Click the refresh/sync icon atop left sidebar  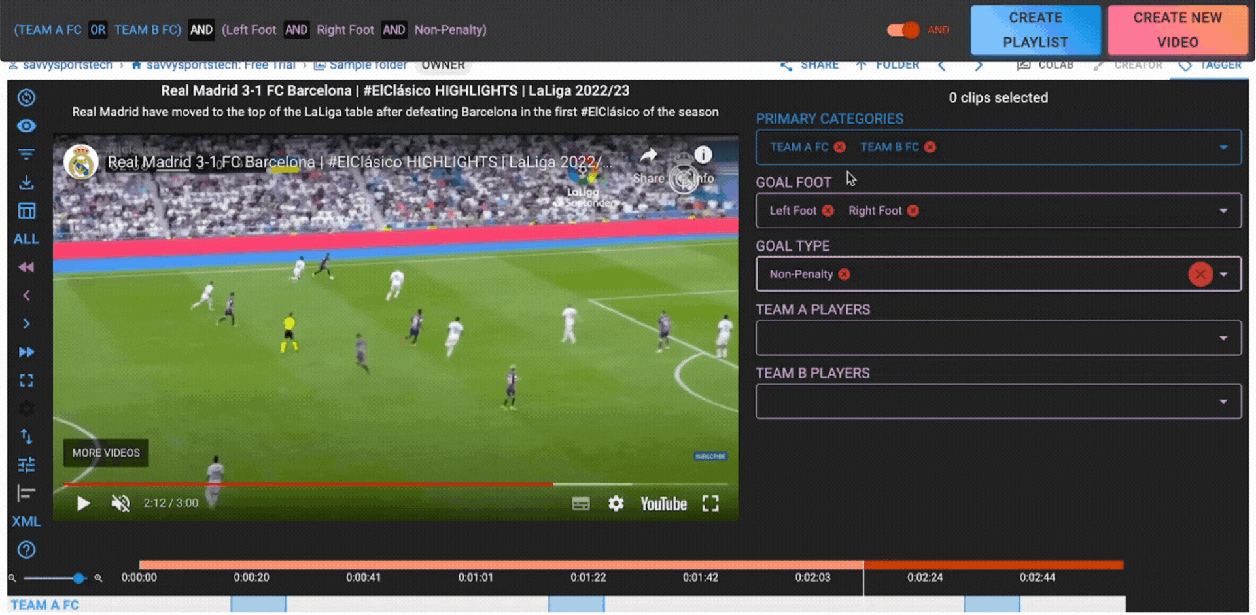(26, 97)
